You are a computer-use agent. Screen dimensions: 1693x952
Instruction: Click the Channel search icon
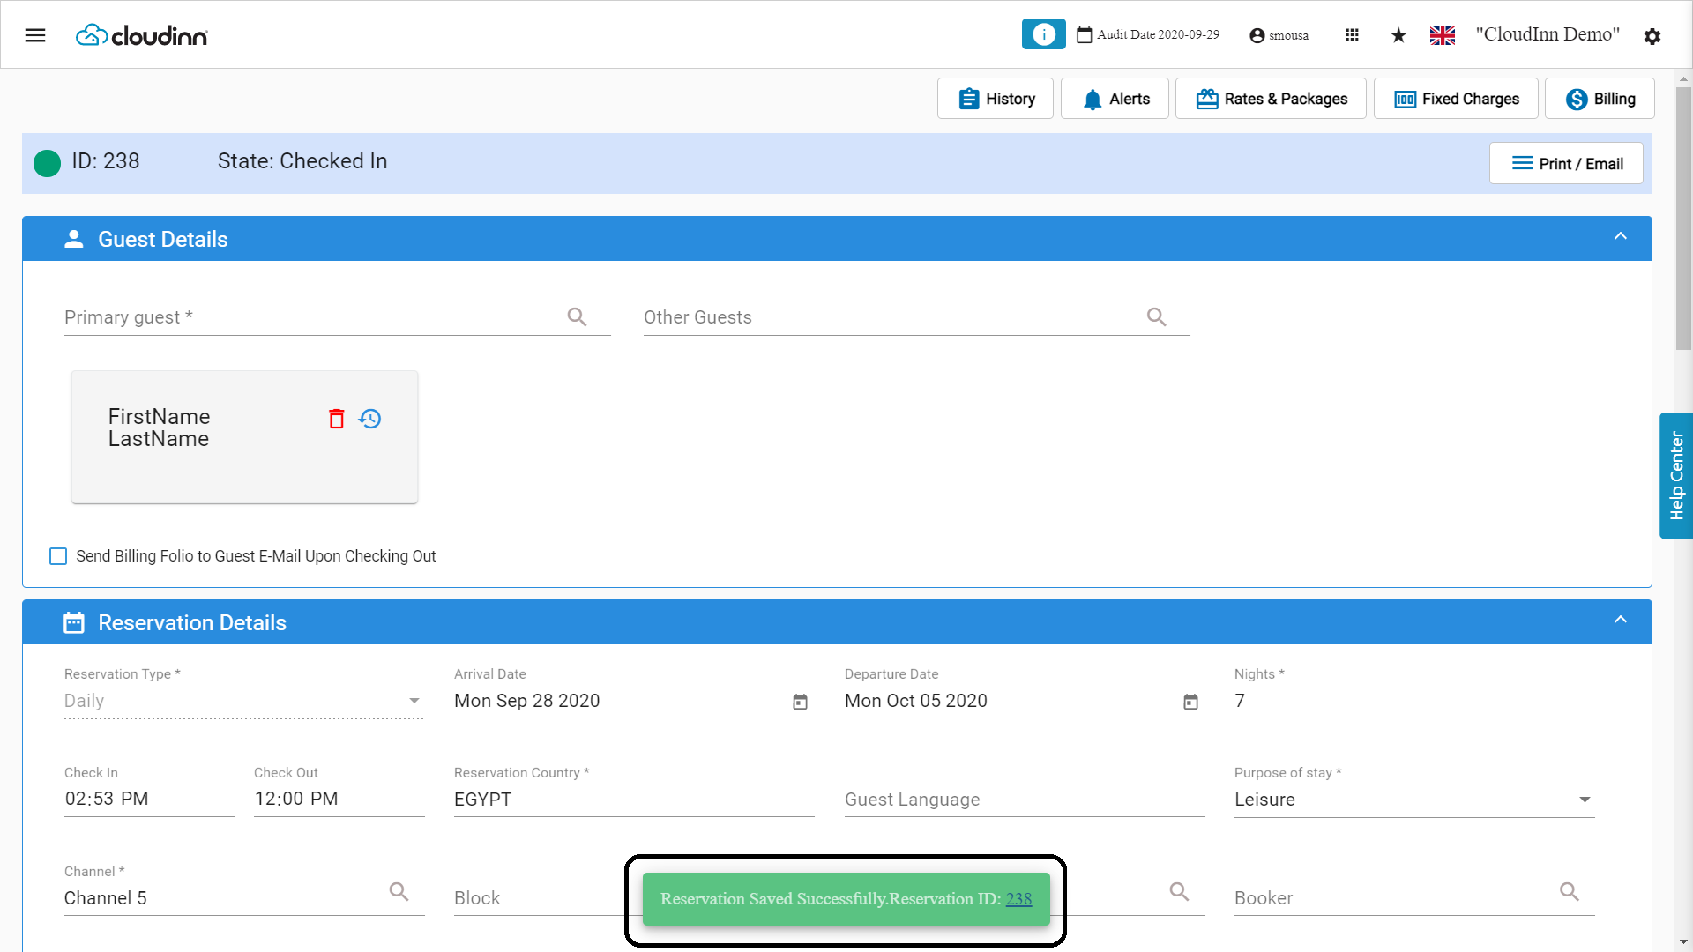pos(399,891)
